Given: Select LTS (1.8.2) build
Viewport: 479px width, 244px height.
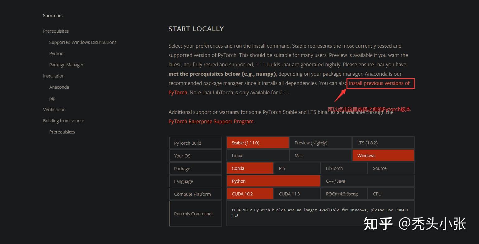Looking at the screenshot, I should tap(383, 143).
